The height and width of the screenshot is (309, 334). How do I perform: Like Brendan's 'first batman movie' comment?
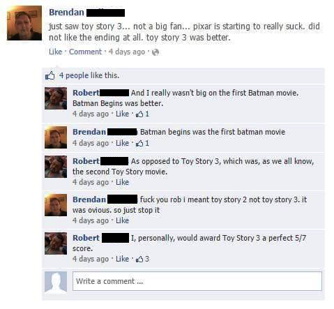(122, 143)
